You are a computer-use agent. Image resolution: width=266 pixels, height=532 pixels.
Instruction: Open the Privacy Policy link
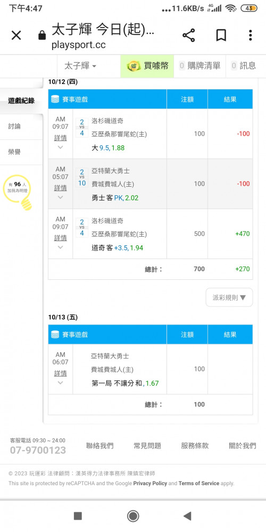click(150, 483)
